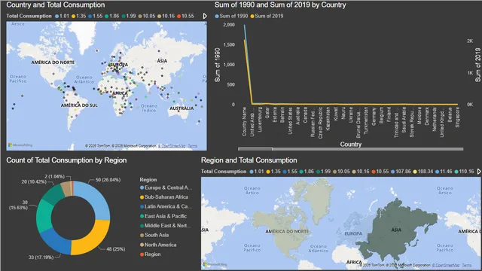Select 10.16 in the Country map legend
The height and width of the screenshot is (271, 482).
166,16
